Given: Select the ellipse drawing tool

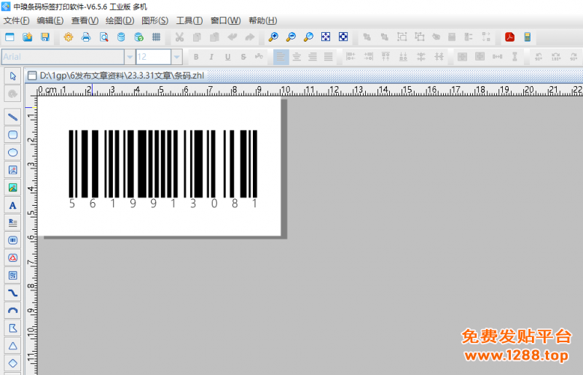Looking at the screenshot, I should pos(12,152).
